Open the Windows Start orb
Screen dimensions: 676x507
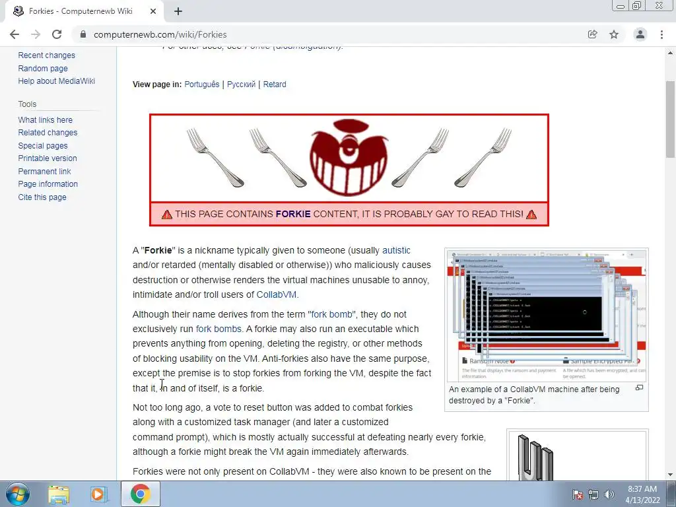coord(18,494)
